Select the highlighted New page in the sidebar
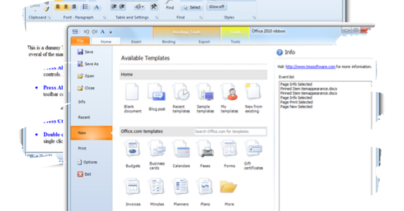The height and width of the screenshot is (211, 404). (91, 133)
